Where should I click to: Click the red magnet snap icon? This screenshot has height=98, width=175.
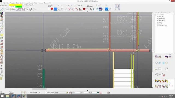(x=52, y=9)
